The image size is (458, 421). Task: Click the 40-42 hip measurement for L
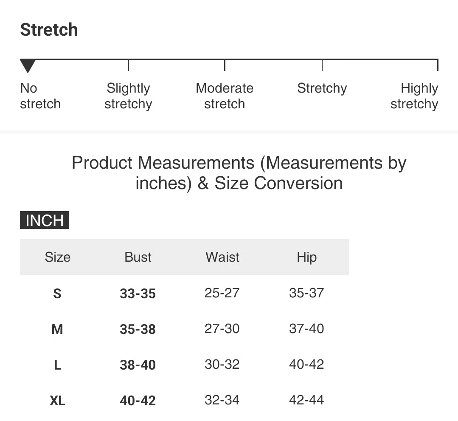click(306, 364)
